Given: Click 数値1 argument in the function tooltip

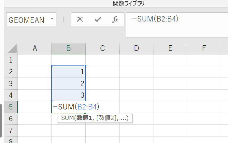Looking at the screenshot, I should click(x=84, y=118).
